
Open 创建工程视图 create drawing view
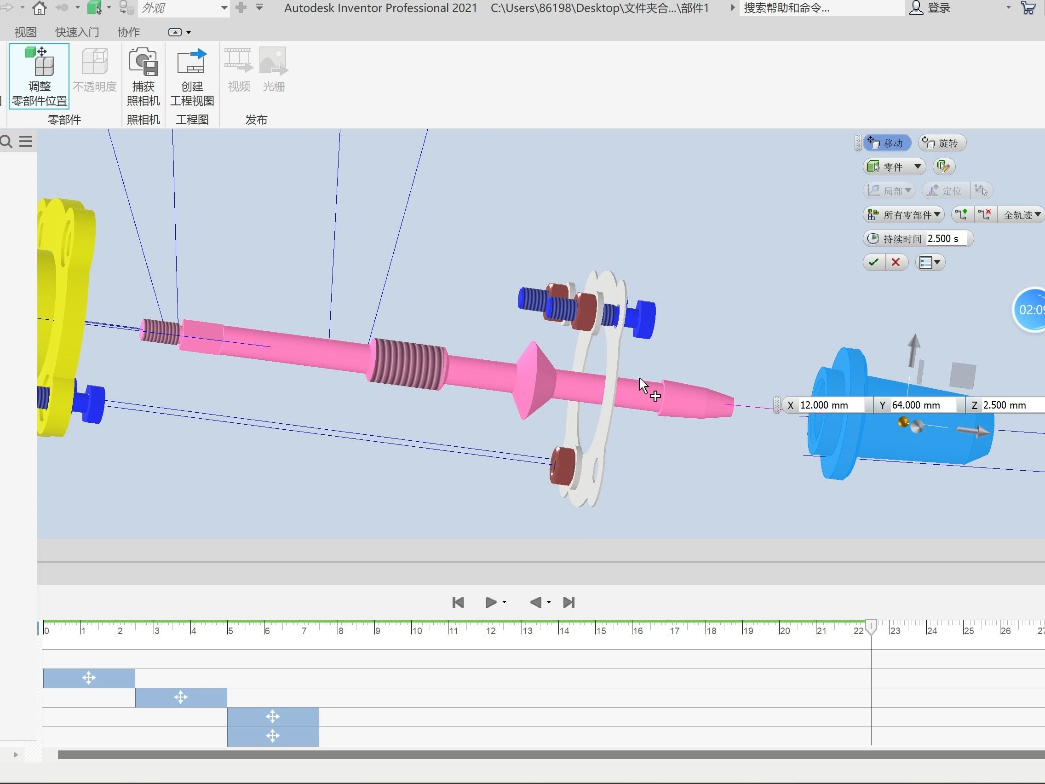pos(192,75)
